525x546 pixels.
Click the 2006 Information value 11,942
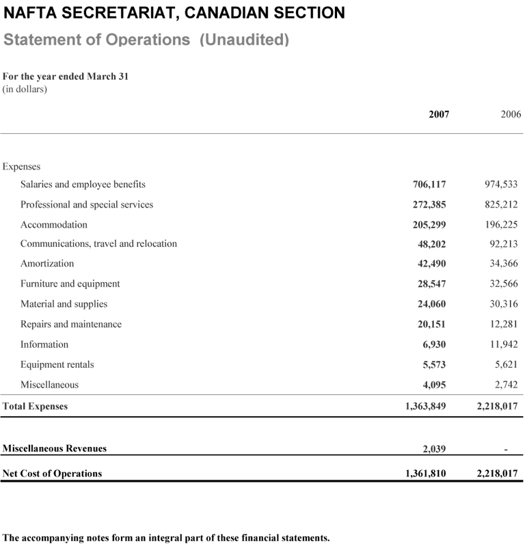504,344
